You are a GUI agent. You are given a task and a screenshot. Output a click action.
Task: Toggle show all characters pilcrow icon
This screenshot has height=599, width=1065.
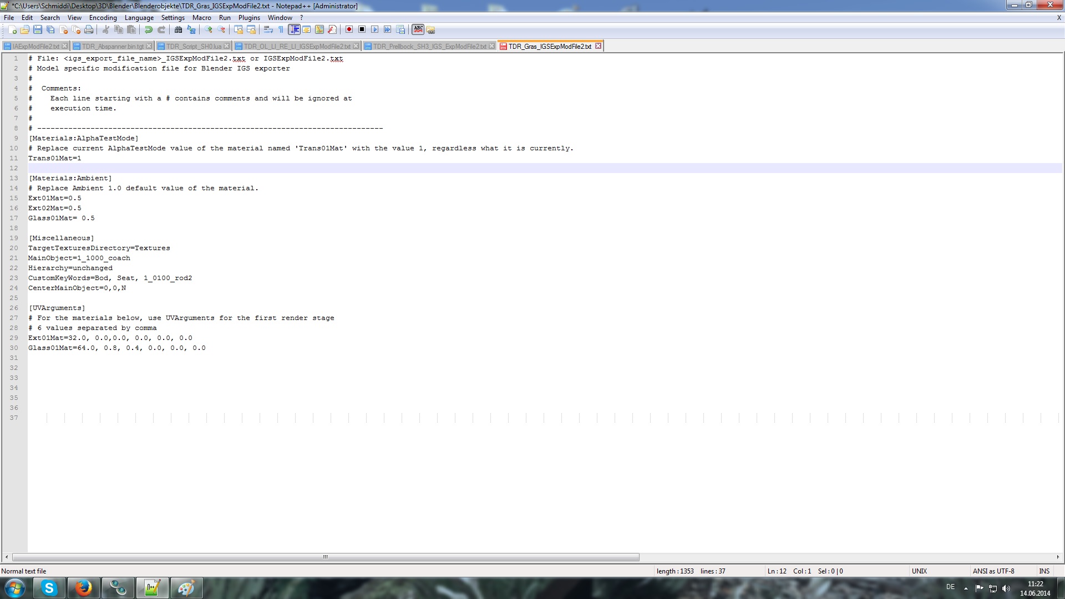pyautogui.click(x=281, y=29)
